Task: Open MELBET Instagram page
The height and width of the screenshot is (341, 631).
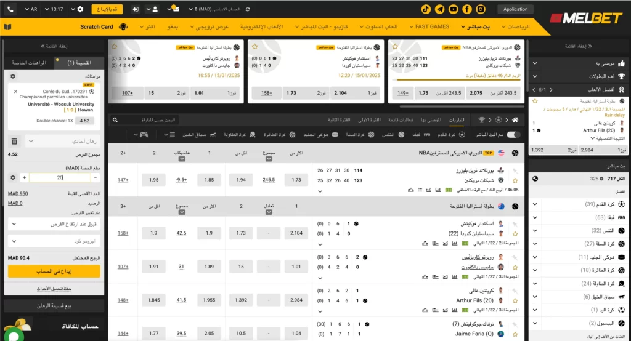Action: tap(481, 9)
